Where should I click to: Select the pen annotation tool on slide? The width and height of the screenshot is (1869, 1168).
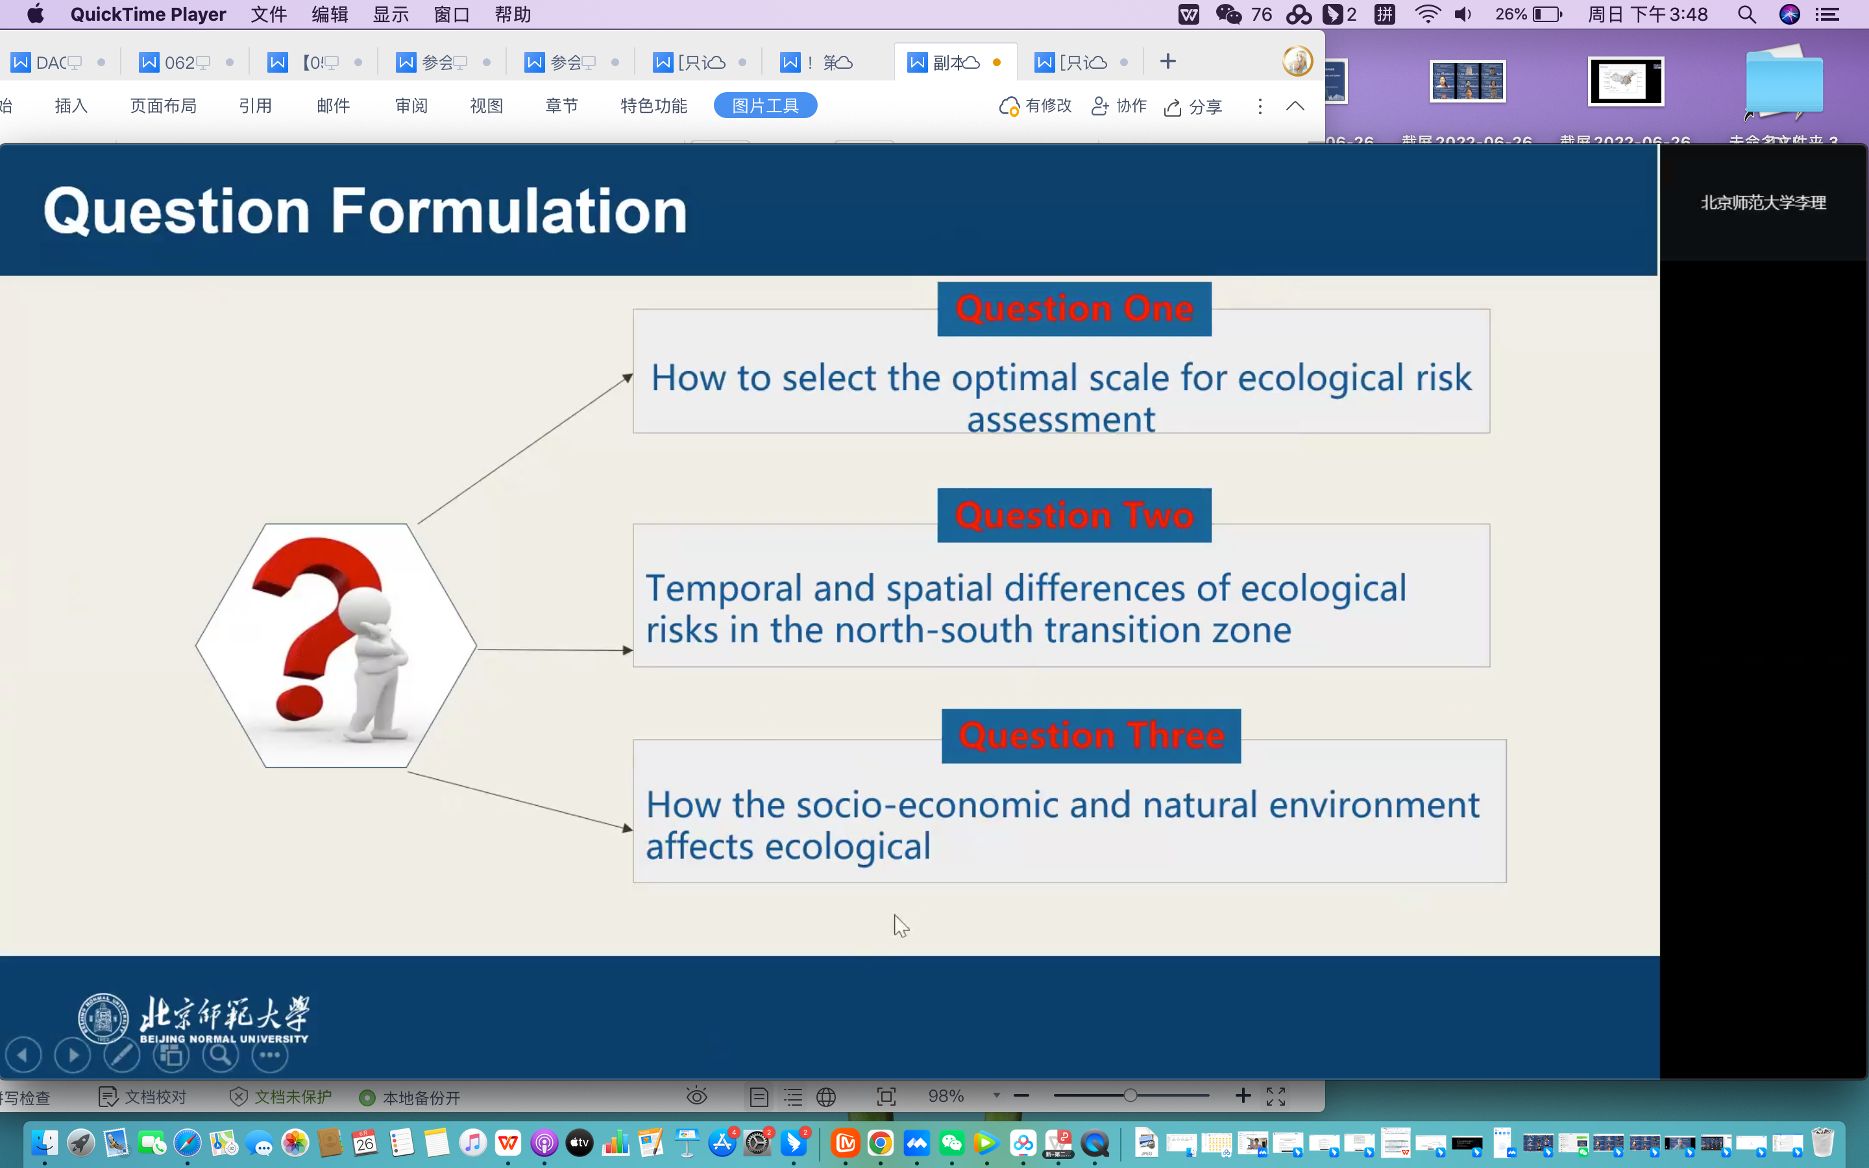pos(122,1054)
